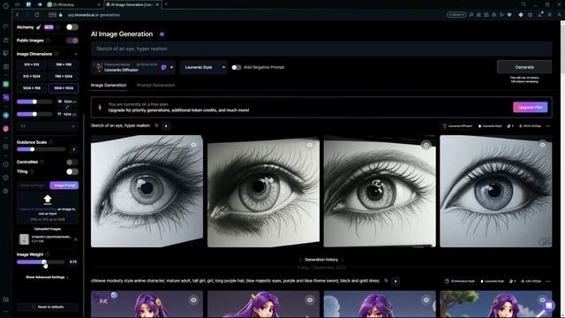Click the Generate button
The image size is (565, 318).
pos(524,67)
